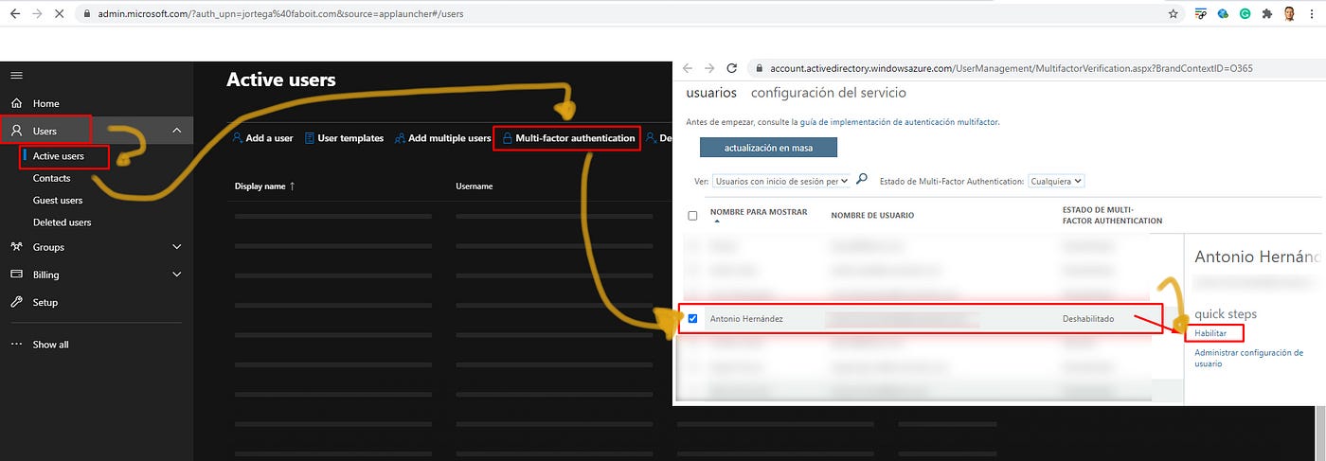Open the hamburger navigation menu in admin center
This screenshot has height=461, width=1326.
pos(16,75)
